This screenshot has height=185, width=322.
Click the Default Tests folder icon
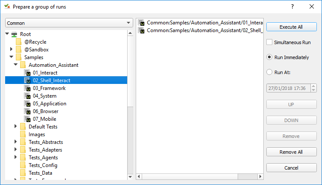point(23,127)
